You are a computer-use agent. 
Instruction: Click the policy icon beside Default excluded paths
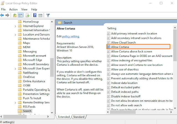109,87
